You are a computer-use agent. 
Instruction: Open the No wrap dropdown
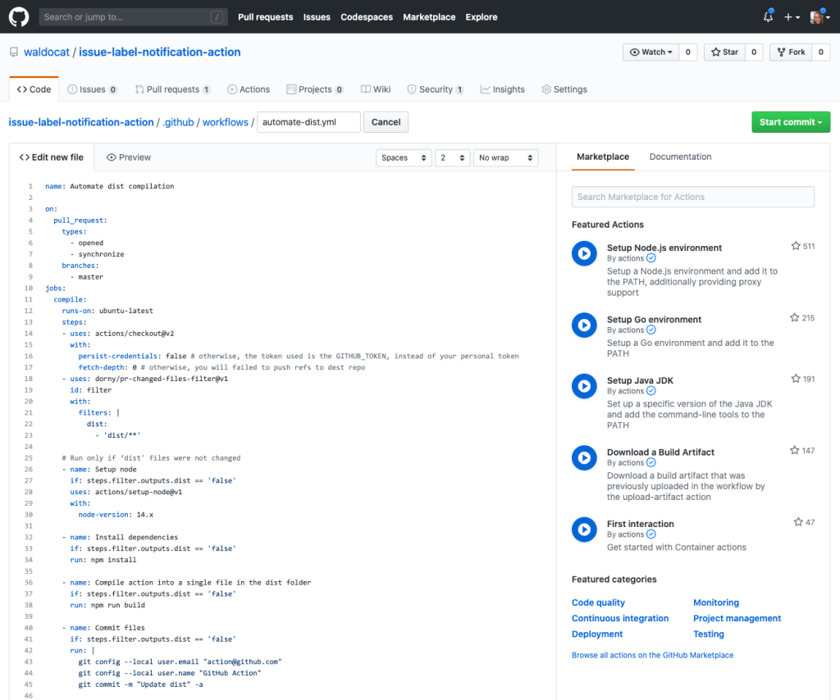pos(505,157)
